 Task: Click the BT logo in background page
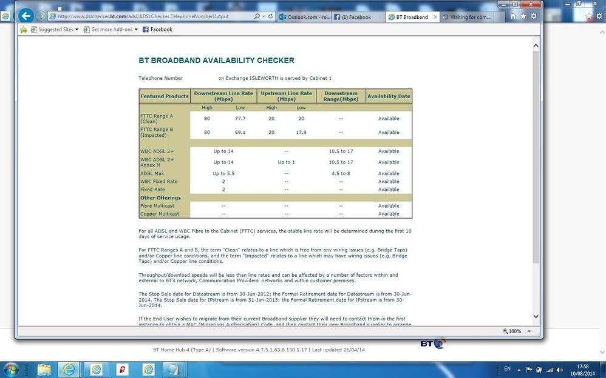(433, 343)
